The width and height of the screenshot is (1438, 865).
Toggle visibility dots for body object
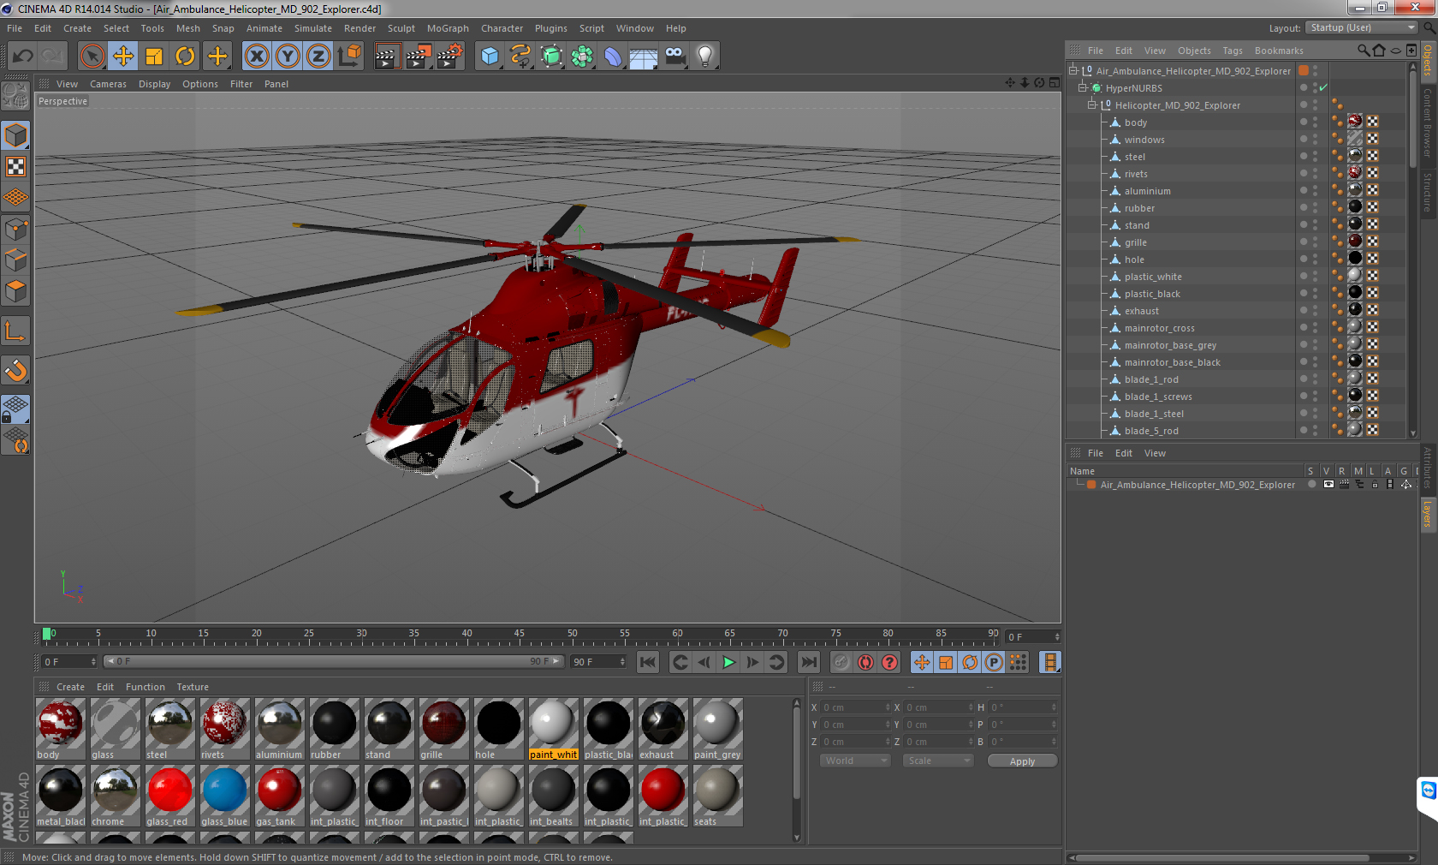point(1315,122)
